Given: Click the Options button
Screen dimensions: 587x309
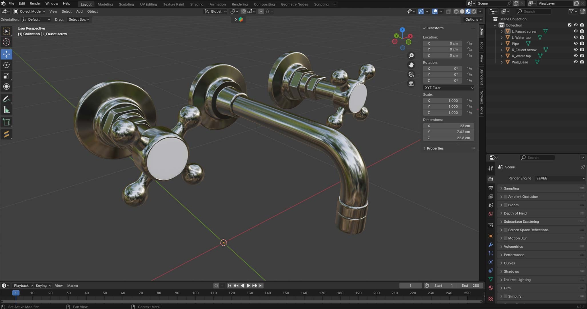Looking at the screenshot, I should 473,20.
